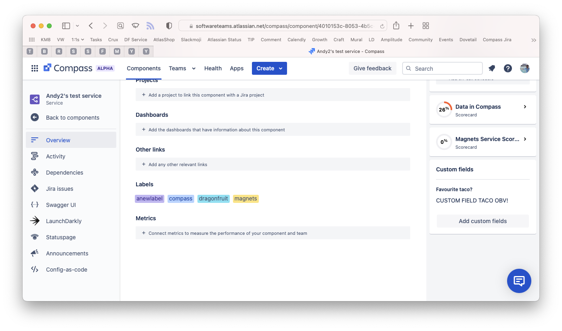Screen dimensions: 562x331
Task: Click Add a project to link Jira project
Action: click(x=273, y=95)
